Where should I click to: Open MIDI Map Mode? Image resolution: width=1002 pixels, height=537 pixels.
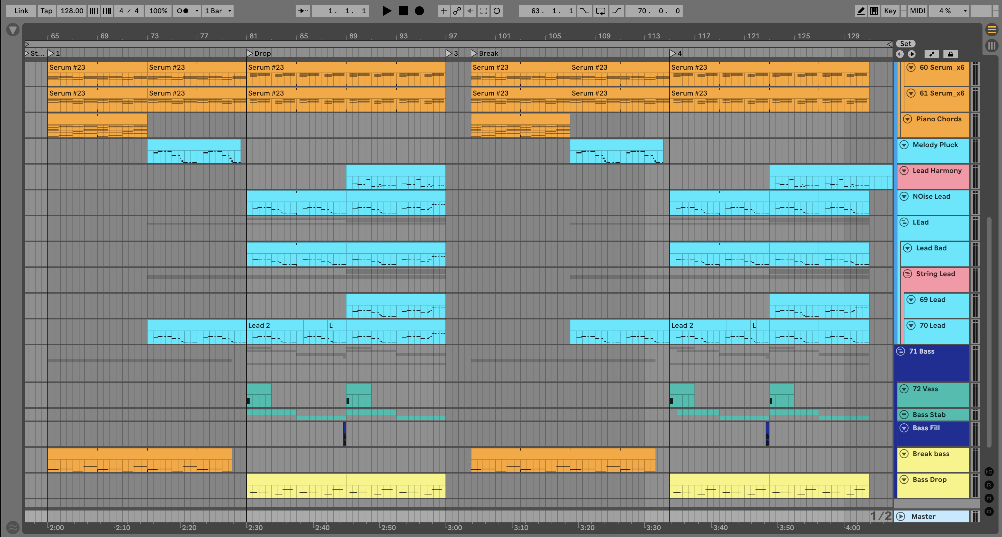point(917,11)
